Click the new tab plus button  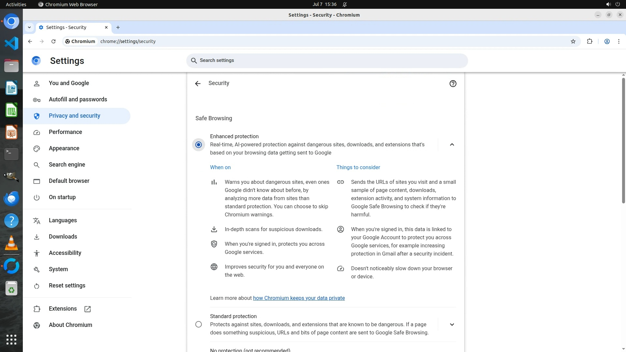tap(118, 27)
